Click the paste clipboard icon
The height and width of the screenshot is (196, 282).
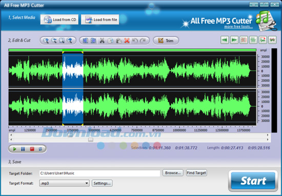pyautogui.click(x=119, y=40)
